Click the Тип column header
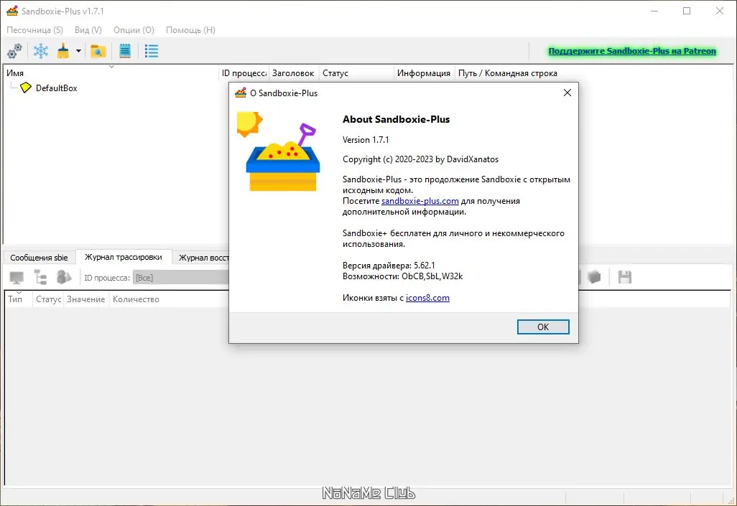Image resolution: width=737 pixels, height=506 pixels. pyautogui.click(x=19, y=299)
